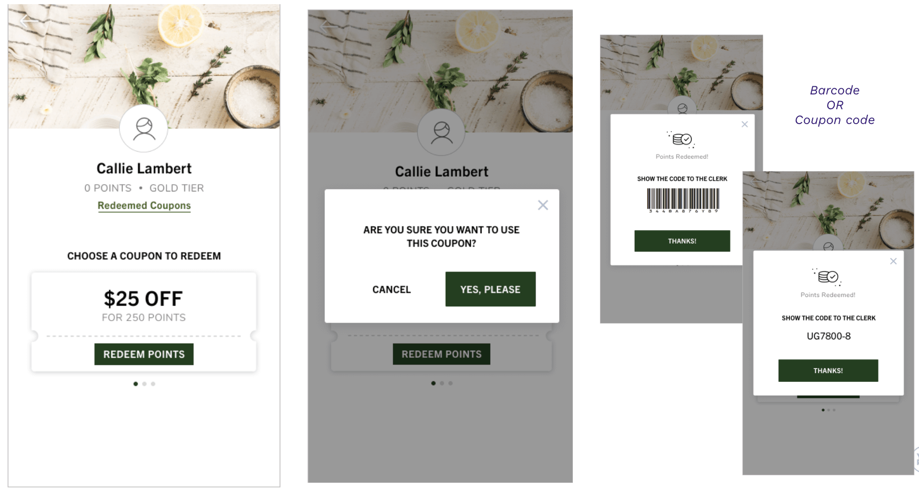Click coins icon in barcode popup
Image resolution: width=919 pixels, height=490 pixels.
pos(682,139)
